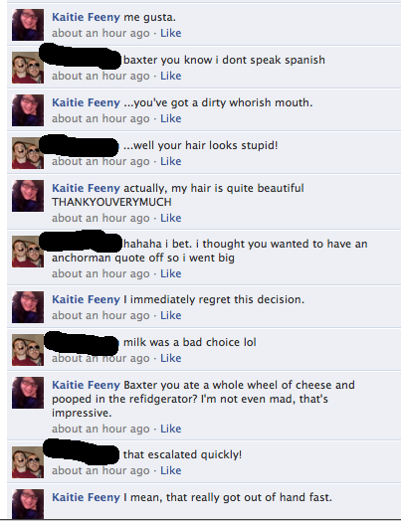Screen dimensions: 401x521
Task: Click Kaitie Feeny's avatar beside "me gusta"
Action: [x=28, y=25]
